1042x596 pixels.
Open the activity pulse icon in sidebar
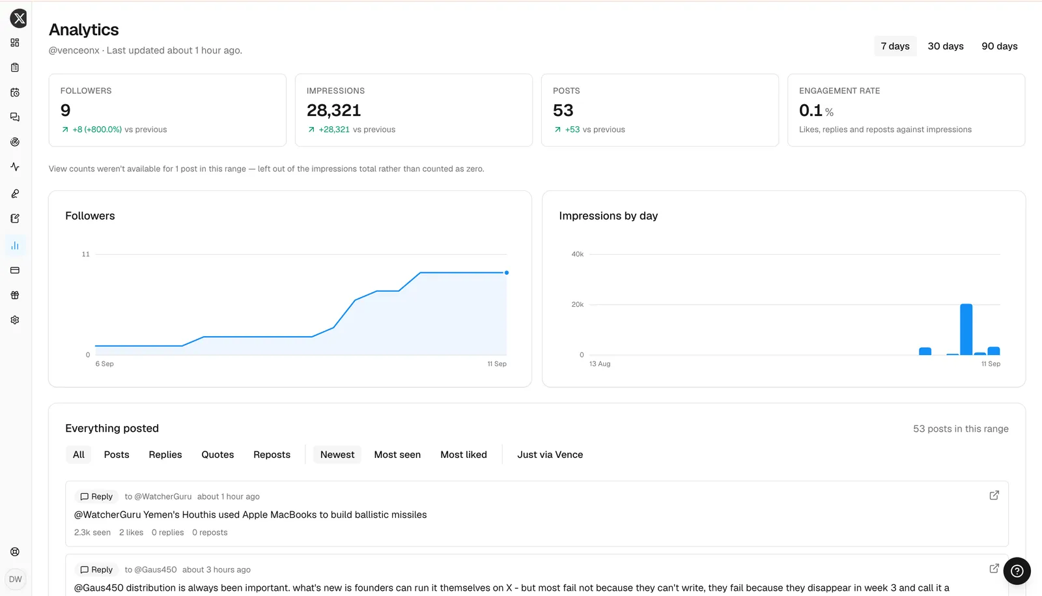pos(15,167)
